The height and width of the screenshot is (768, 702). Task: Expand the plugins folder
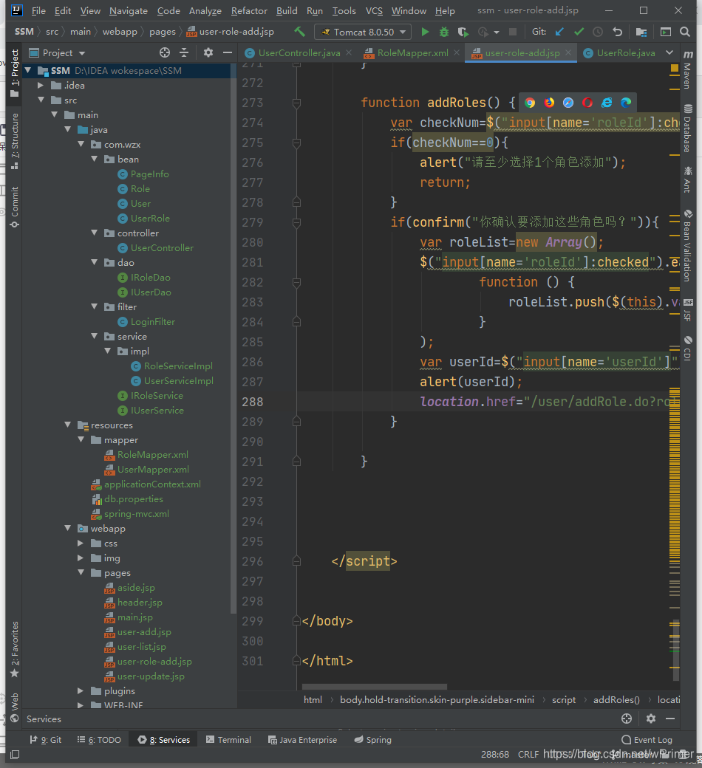[81, 691]
